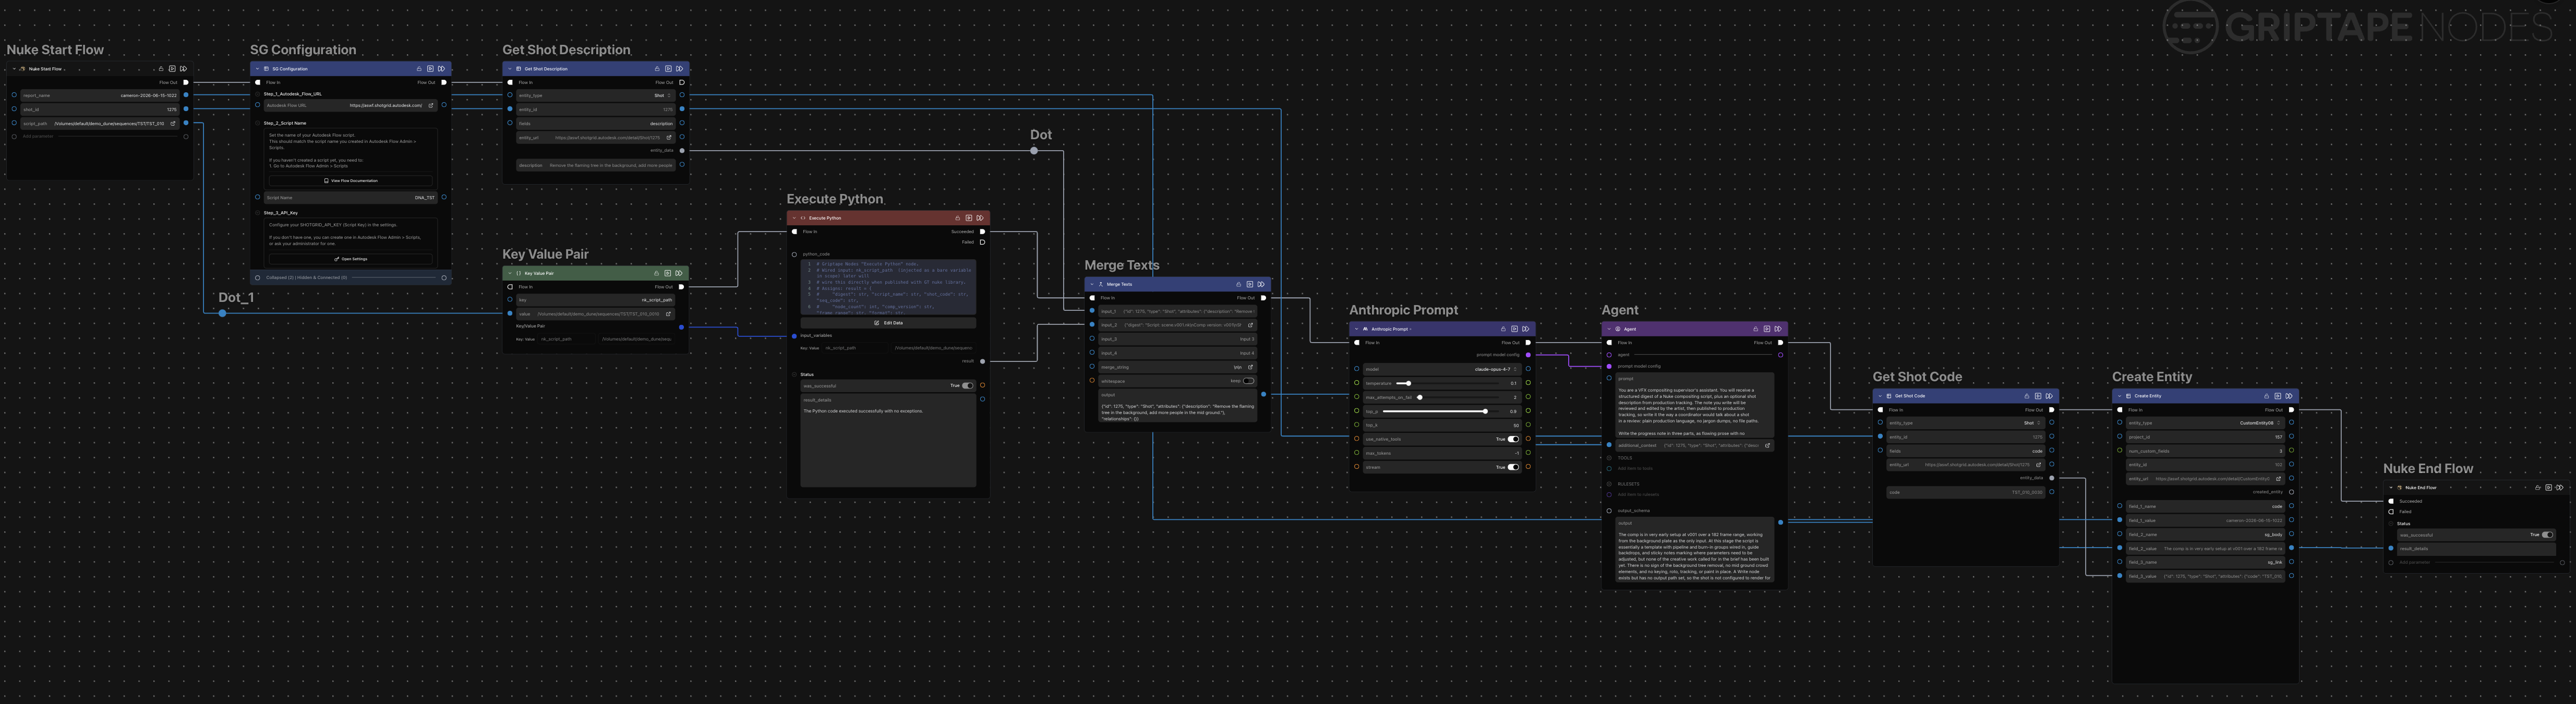Lock the Execute Python node
Screen dimensions: 2576x704
[957, 218]
